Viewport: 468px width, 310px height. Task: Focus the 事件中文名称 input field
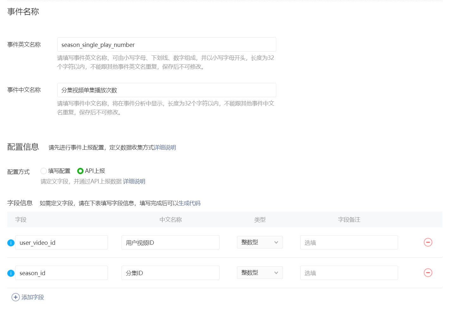click(x=167, y=90)
